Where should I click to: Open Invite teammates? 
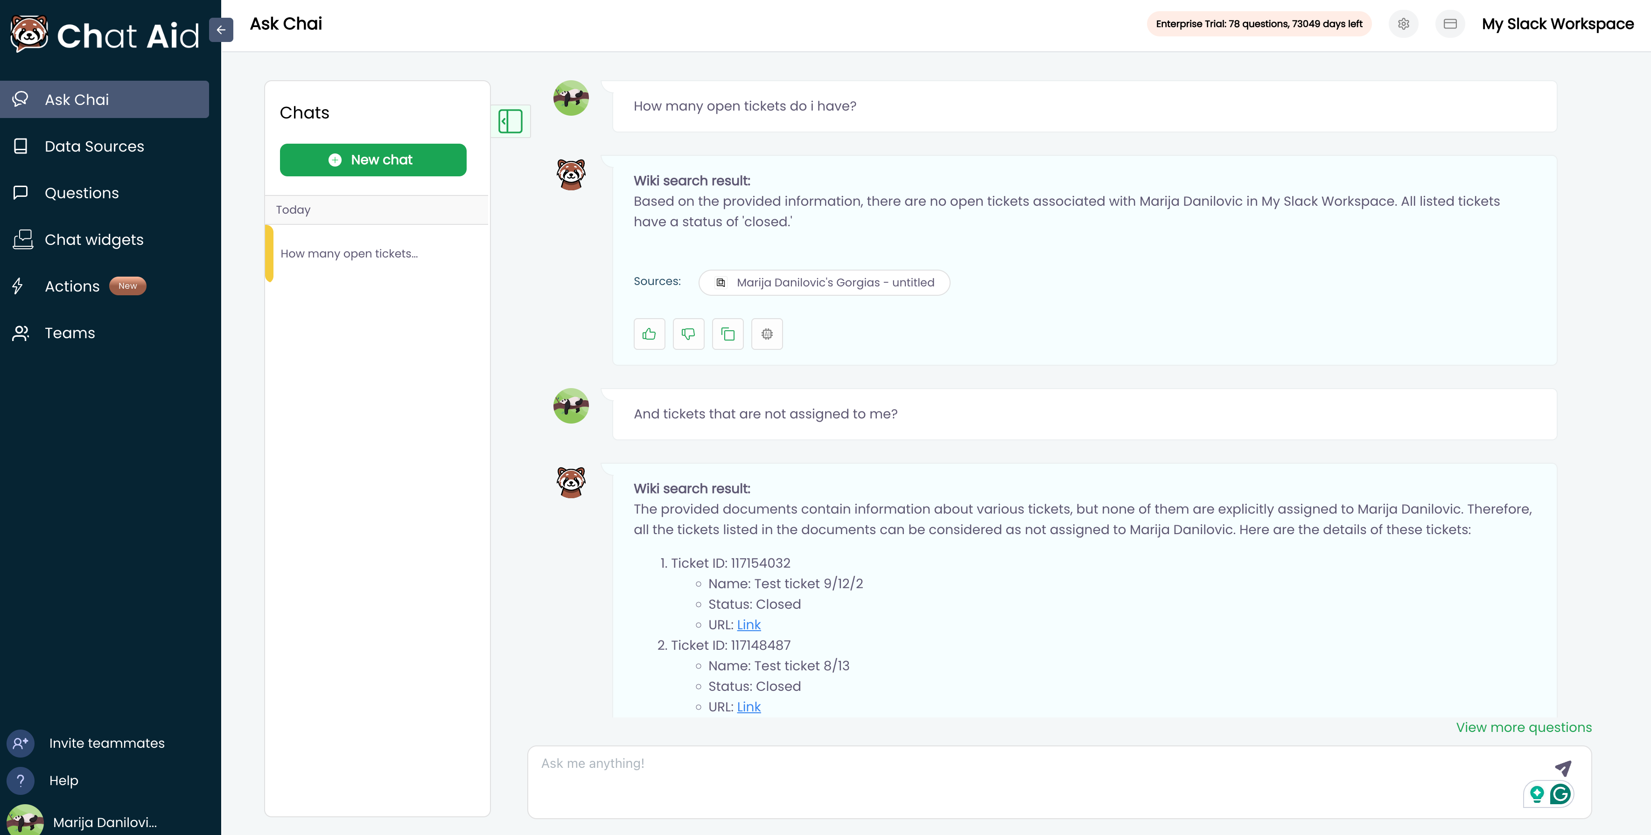click(x=107, y=744)
